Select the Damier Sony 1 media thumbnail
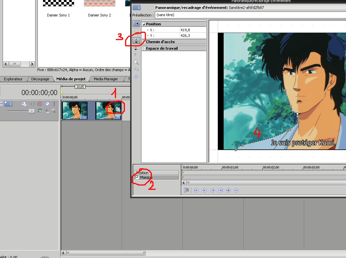 [59, 3]
